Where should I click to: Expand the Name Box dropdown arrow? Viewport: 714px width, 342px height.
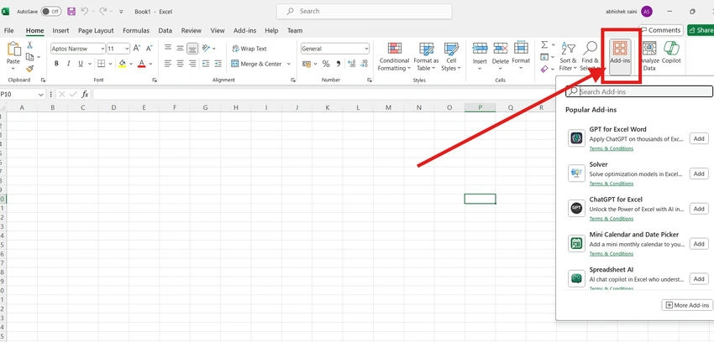pos(40,95)
